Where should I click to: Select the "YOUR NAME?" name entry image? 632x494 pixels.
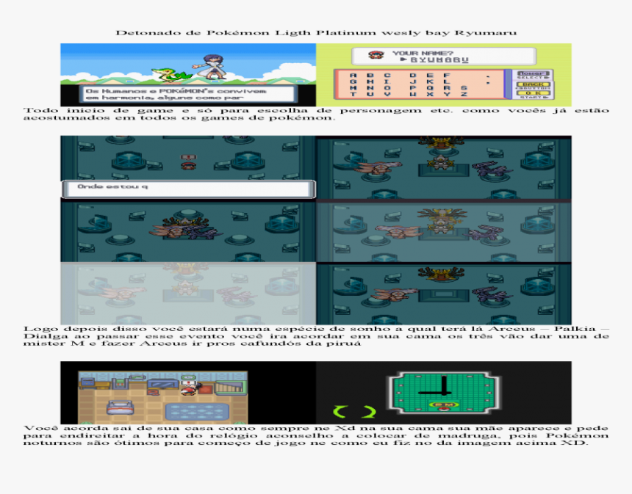tap(444, 75)
